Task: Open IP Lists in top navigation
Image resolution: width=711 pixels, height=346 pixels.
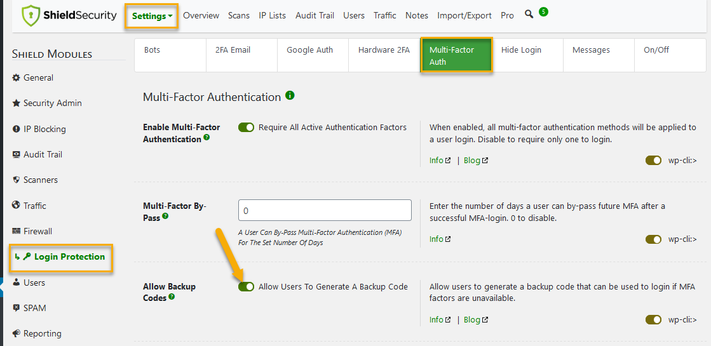Action: pos(272,15)
